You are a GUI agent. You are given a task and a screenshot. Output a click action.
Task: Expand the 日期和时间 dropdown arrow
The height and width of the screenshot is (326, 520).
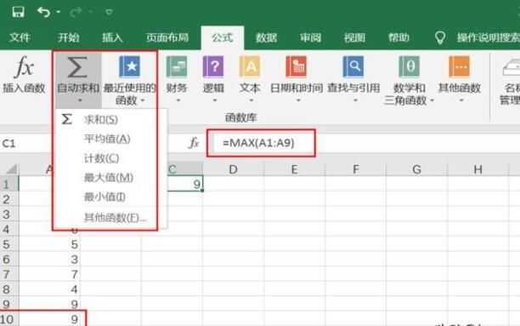pyautogui.click(x=298, y=100)
